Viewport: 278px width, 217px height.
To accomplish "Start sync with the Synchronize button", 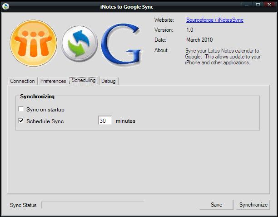I will (253, 205).
